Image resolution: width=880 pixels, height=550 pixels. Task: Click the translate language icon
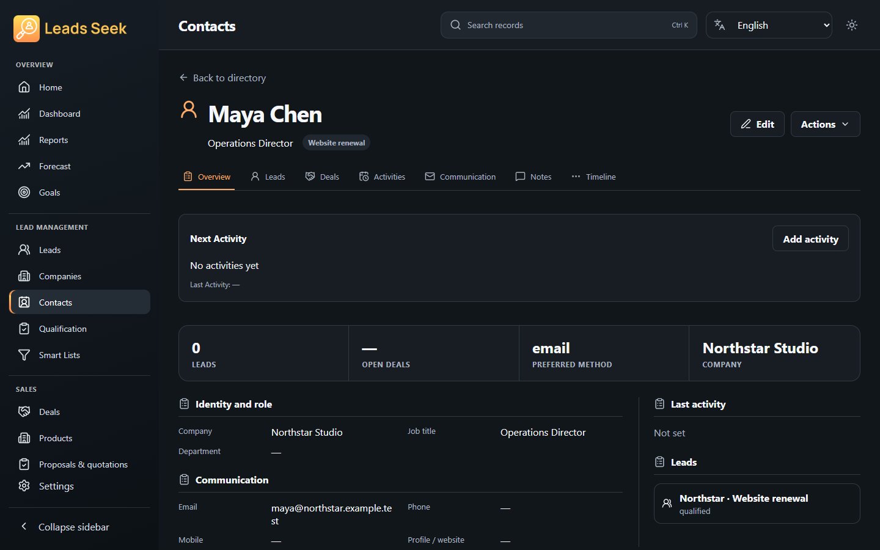(x=720, y=25)
